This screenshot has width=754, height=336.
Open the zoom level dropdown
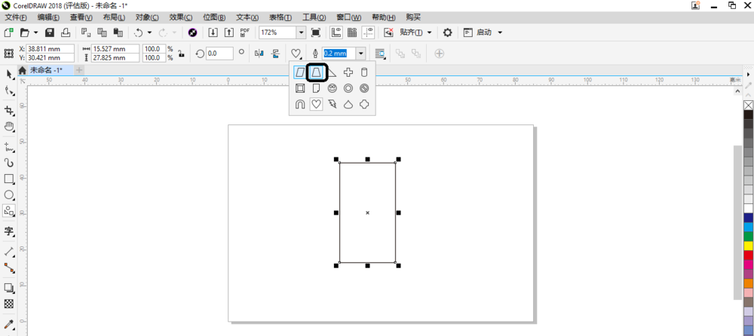coord(301,32)
